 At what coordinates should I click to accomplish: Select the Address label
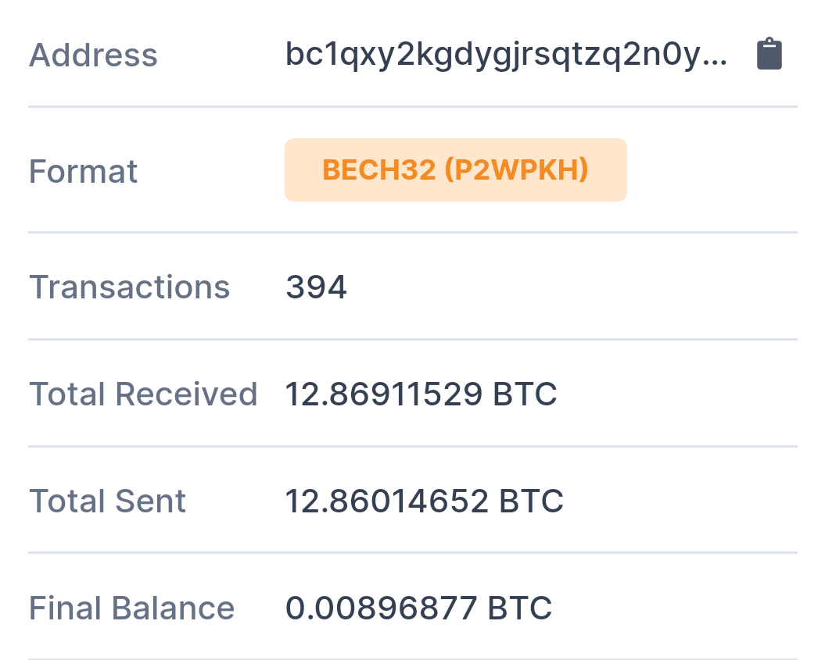(93, 55)
